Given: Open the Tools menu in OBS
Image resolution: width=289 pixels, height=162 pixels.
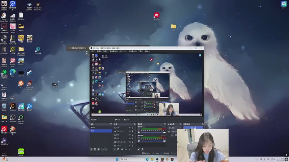Looking at the screenshot, I should [x=141, y=51].
